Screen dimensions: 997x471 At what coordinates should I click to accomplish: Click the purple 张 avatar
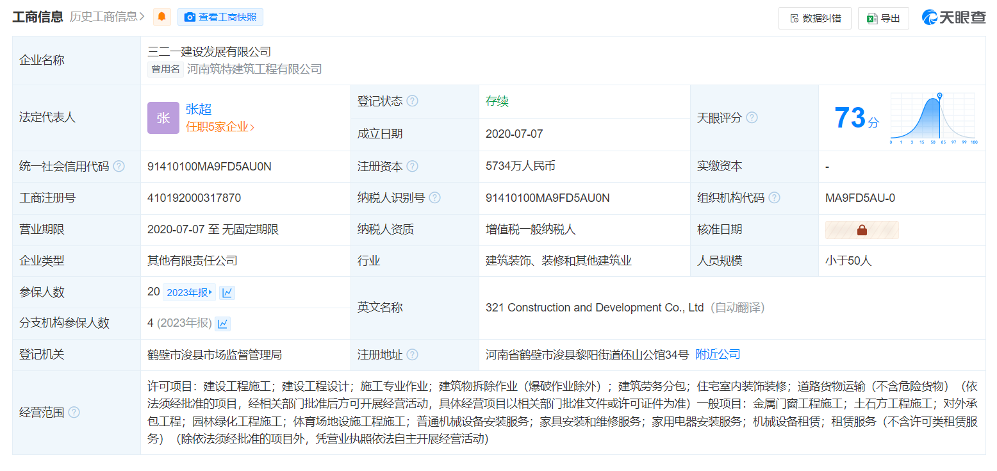(x=163, y=118)
